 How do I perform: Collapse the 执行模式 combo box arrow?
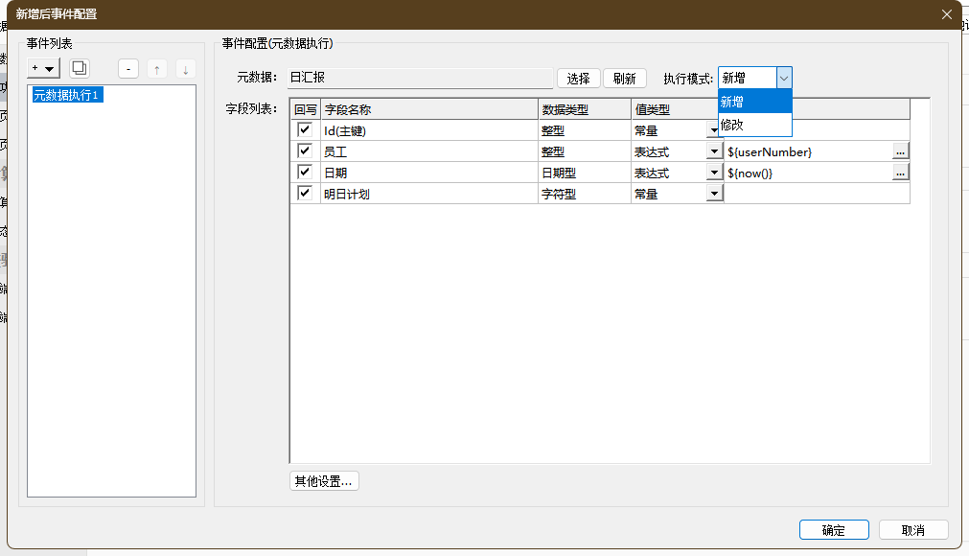(x=783, y=79)
